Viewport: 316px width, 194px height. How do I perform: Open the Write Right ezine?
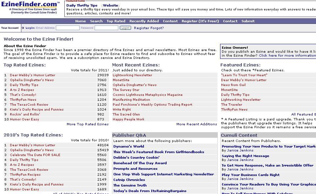(x=122, y=109)
